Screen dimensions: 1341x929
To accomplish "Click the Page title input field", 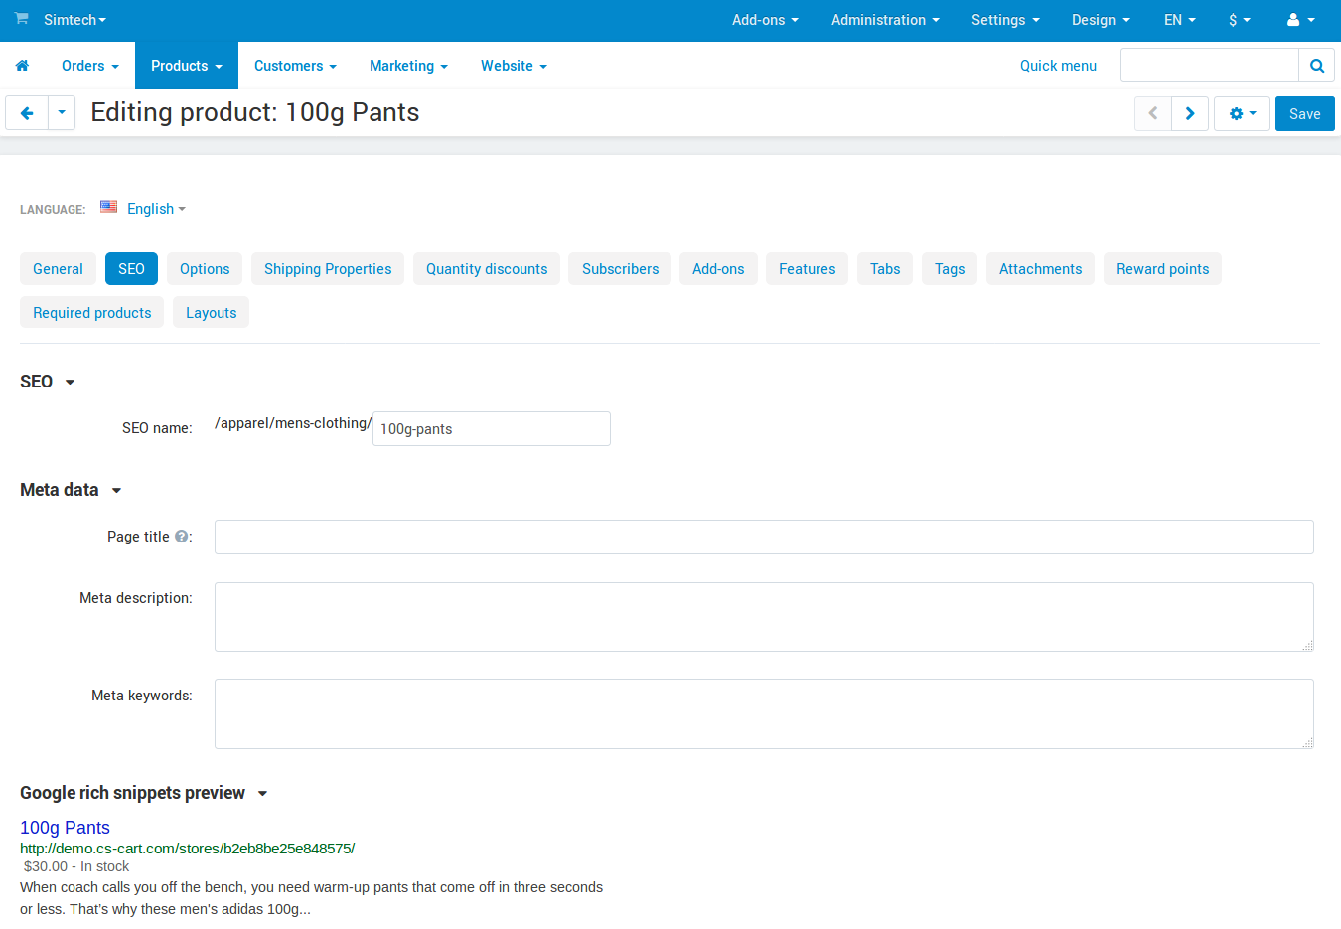I will (x=764, y=537).
